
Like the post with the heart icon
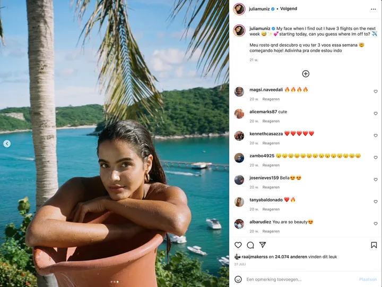pyautogui.click(x=238, y=245)
